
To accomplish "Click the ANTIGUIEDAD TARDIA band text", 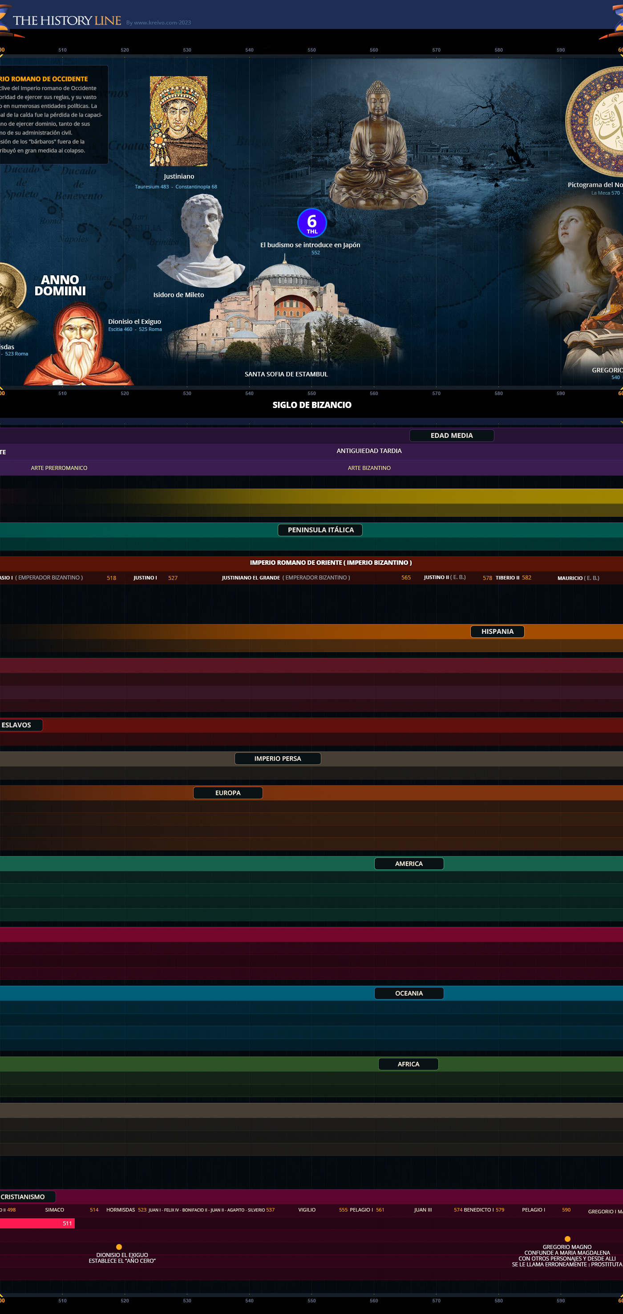I will 369,451.
